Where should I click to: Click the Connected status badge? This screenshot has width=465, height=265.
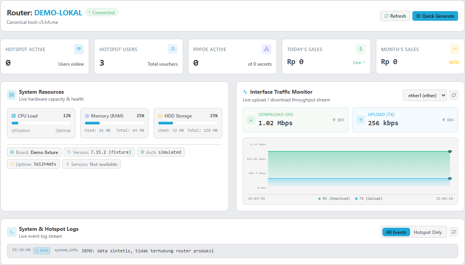(102, 13)
